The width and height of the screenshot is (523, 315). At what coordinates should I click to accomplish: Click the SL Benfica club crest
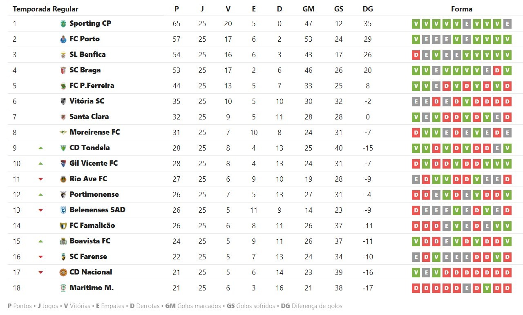[63, 55]
